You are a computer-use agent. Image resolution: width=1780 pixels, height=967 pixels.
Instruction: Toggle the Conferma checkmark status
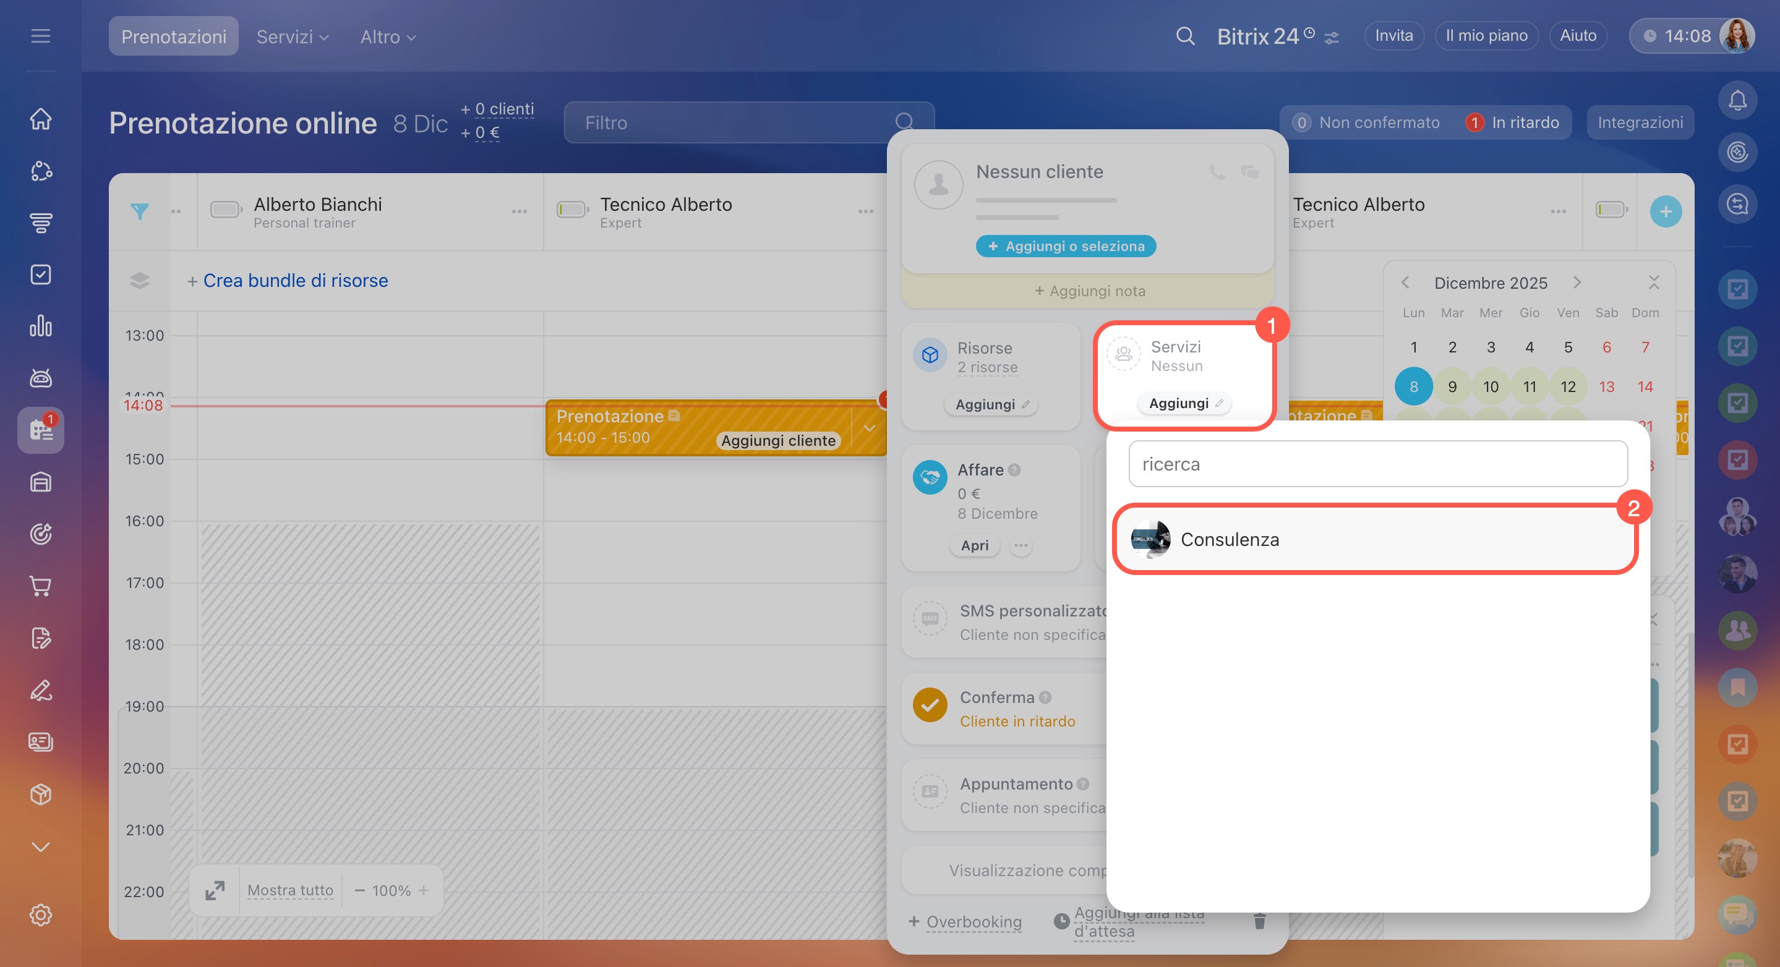tap(930, 705)
